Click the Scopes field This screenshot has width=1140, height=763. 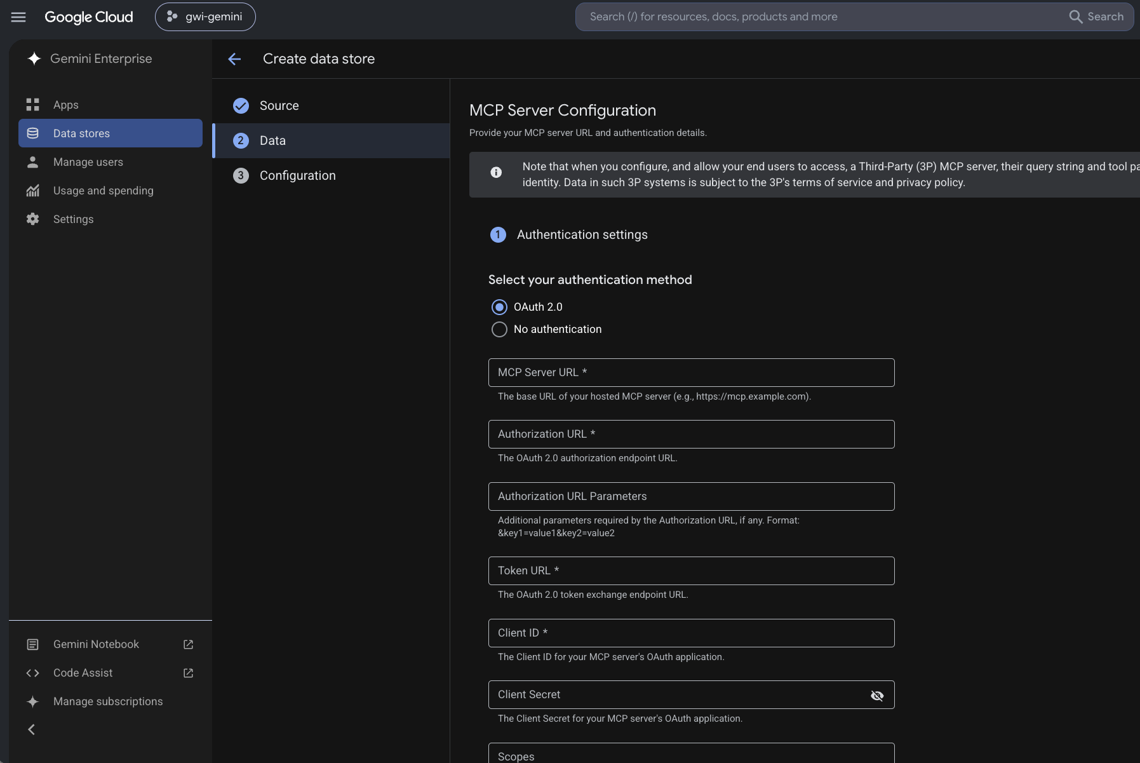click(691, 753)
